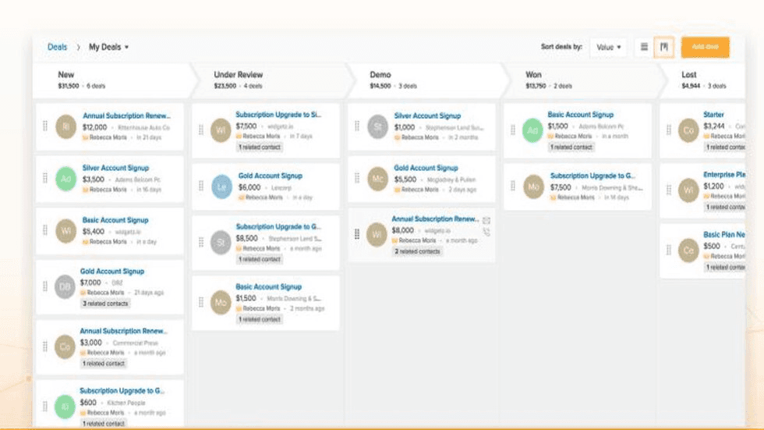This screenshot has width=764, height=430.
Task: Click the Mo avatar on $1,500 Under Review deal
Action: (x=221, y=302)
